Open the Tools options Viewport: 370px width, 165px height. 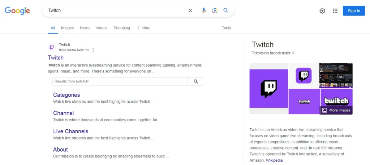[x=226, y=28]
